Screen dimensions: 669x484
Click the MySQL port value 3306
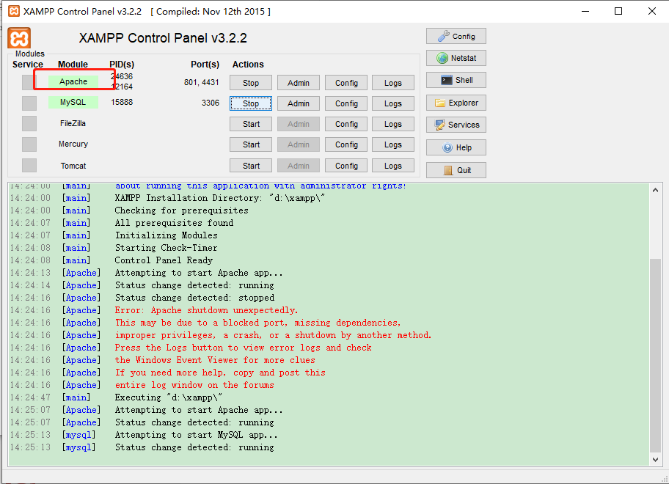click(x=211, y=103)
